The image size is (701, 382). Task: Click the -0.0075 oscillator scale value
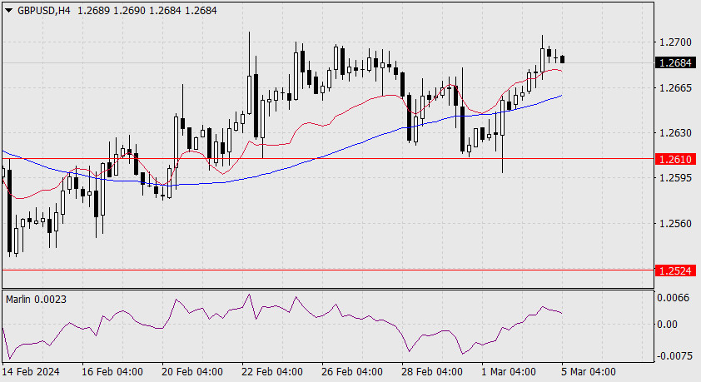674,355
